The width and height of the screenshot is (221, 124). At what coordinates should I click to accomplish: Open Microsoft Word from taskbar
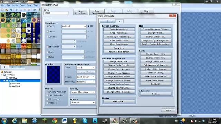(65, 121)
